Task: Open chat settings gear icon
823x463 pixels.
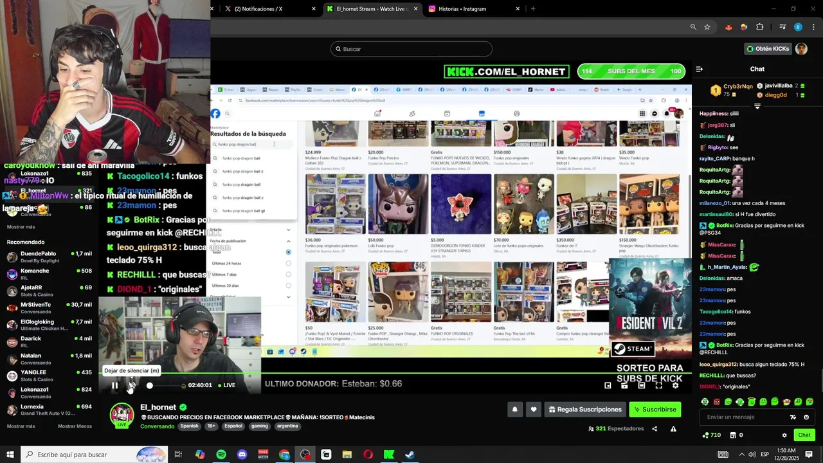Action: (x=784, y=435)
